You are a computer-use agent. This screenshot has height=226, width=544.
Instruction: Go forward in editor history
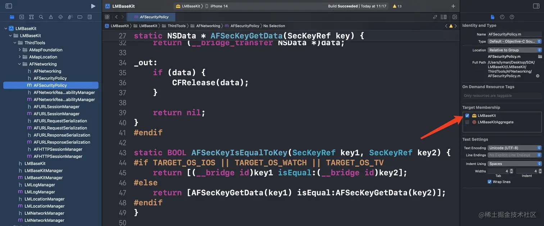click(123, 17)
